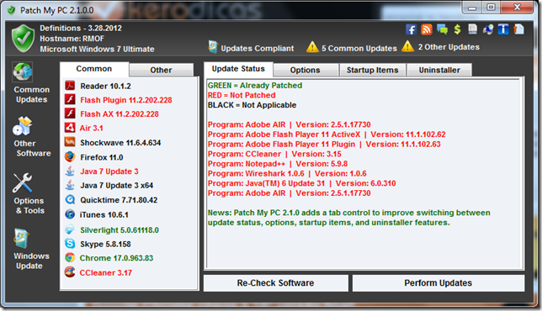Click 'Definitions - 3.28.2012' header text
The image size is (542, 311).
tap(81, 29)
